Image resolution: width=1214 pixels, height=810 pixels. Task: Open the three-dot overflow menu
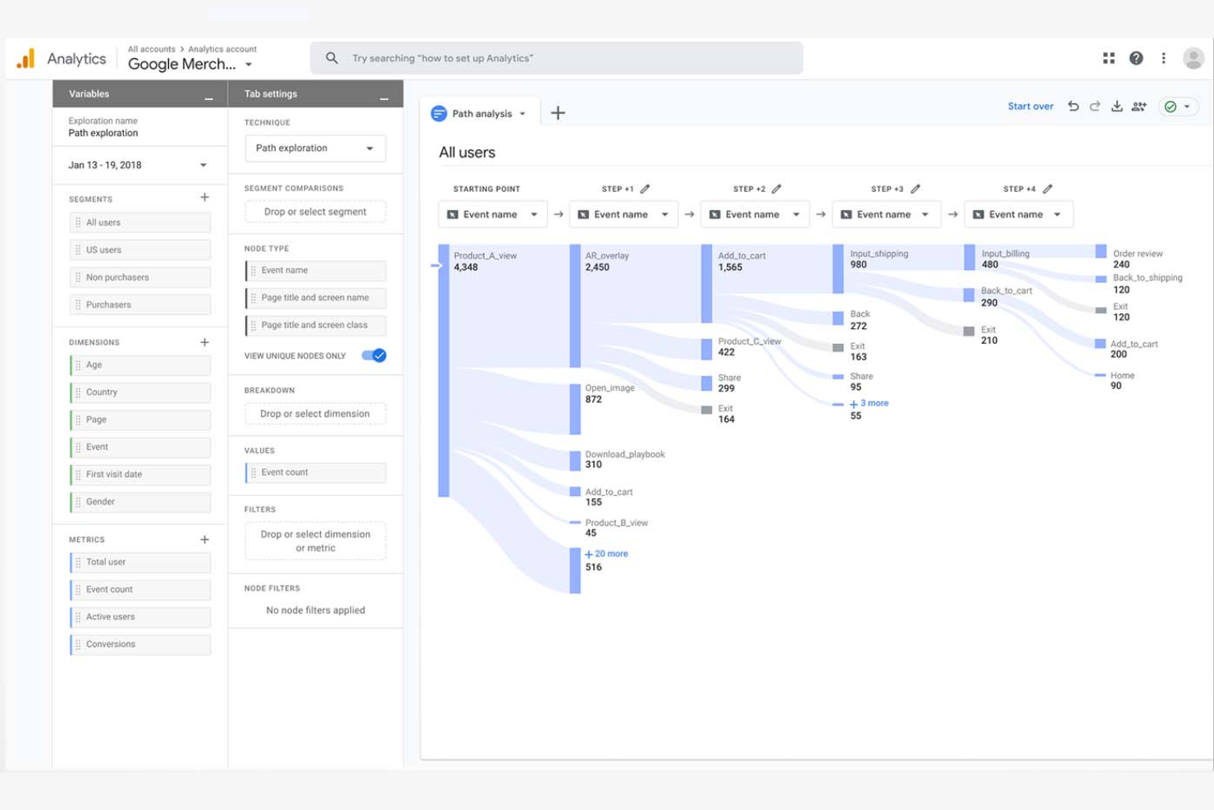click(1163, 57)
